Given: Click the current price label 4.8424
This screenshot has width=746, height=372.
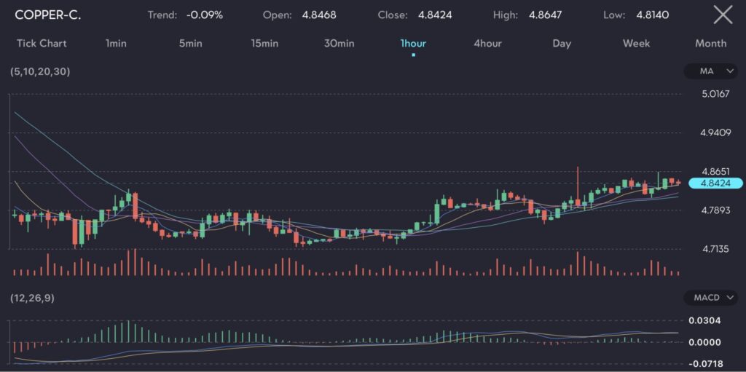Looking at the screenshot, I should [715, 183].
